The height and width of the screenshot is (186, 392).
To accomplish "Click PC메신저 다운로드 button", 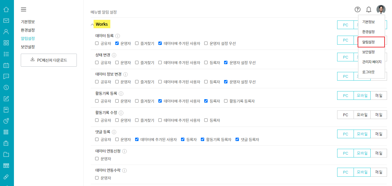I will coord(49,60).
